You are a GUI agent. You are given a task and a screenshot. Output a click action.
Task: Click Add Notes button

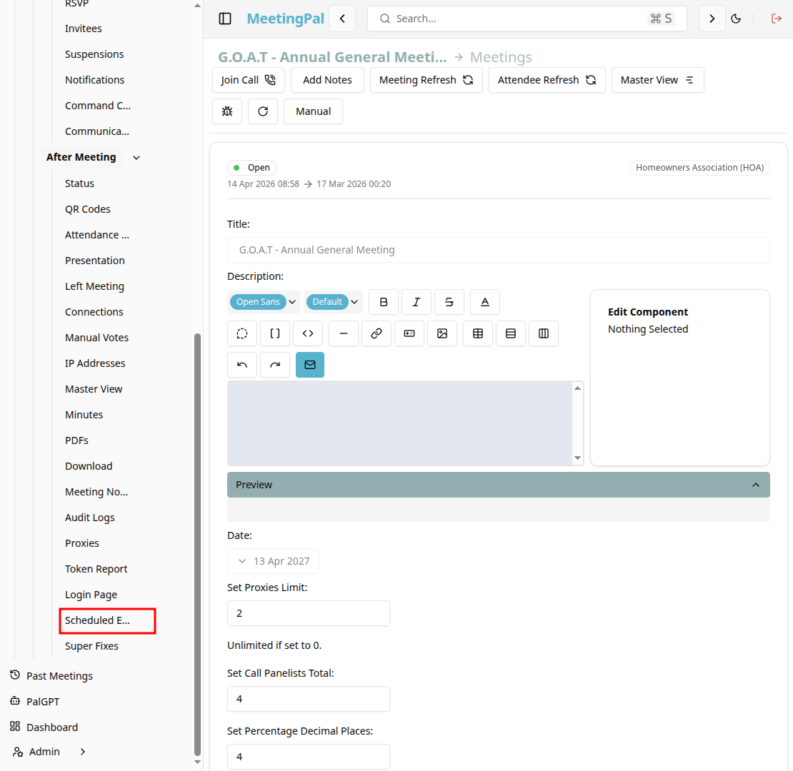327,80
